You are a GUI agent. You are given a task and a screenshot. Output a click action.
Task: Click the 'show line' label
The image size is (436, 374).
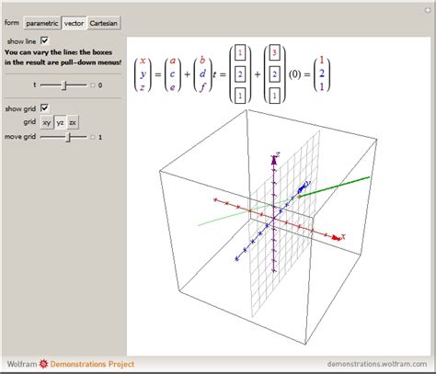tap(21, 41)
